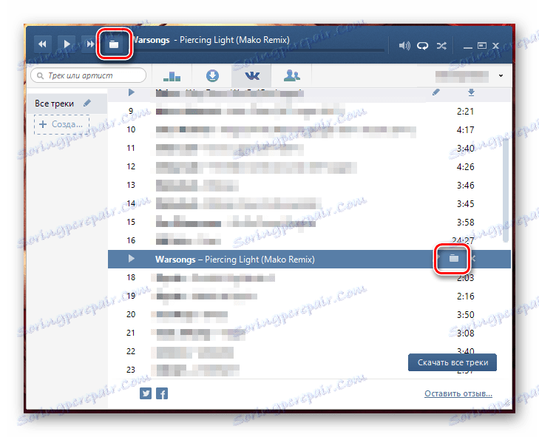Select track number 12 lasting 4:26
539x437 pixels.
click(x=309, y=167)
